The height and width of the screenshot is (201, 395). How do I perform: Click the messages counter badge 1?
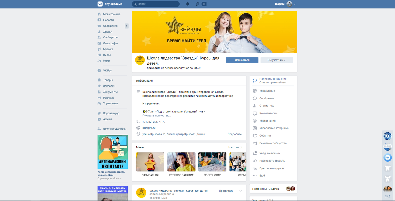point(127,26)
